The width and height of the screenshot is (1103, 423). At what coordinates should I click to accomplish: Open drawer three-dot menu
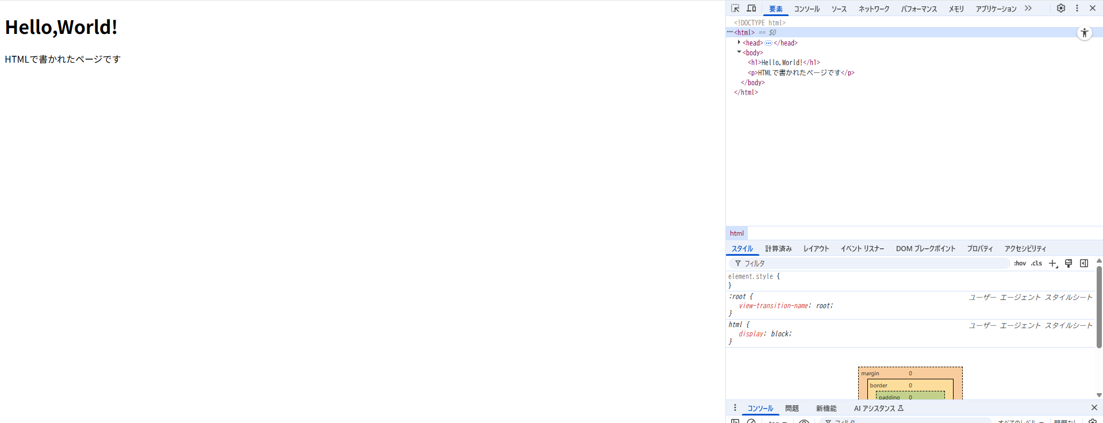pos(735,408)
